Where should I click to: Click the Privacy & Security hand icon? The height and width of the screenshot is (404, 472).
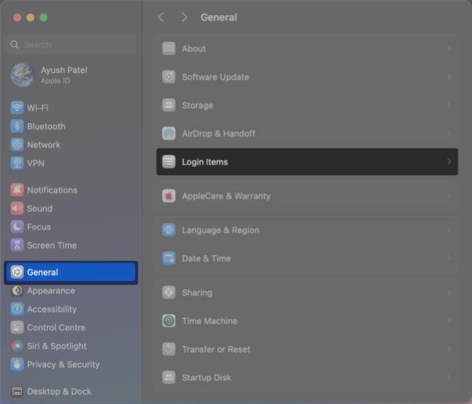tap(17, 364)
